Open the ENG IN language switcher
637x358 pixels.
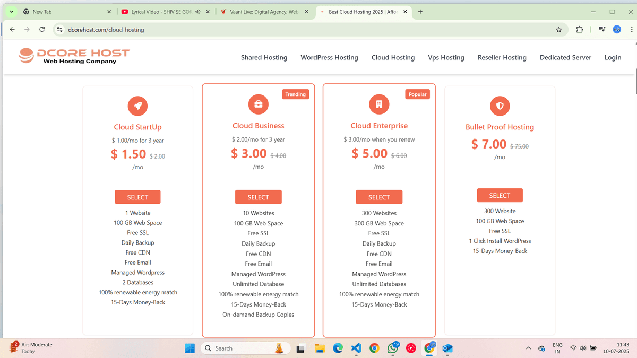[x=557, y=348]
